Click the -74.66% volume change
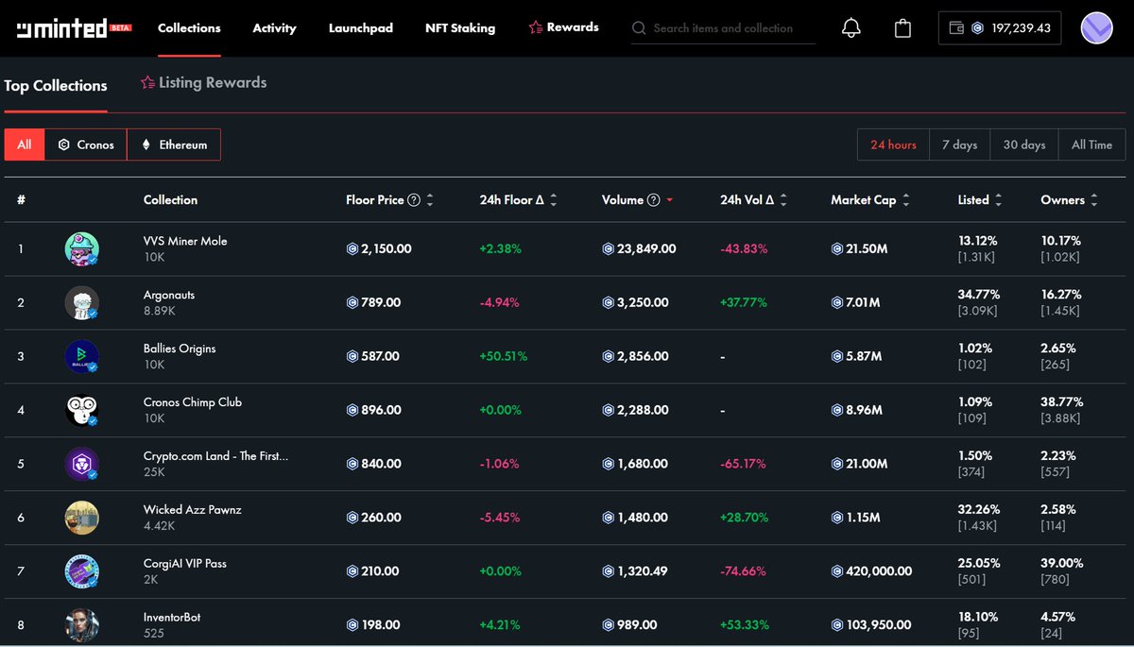The image size is (1134, 647). click(x=744, y=572)
